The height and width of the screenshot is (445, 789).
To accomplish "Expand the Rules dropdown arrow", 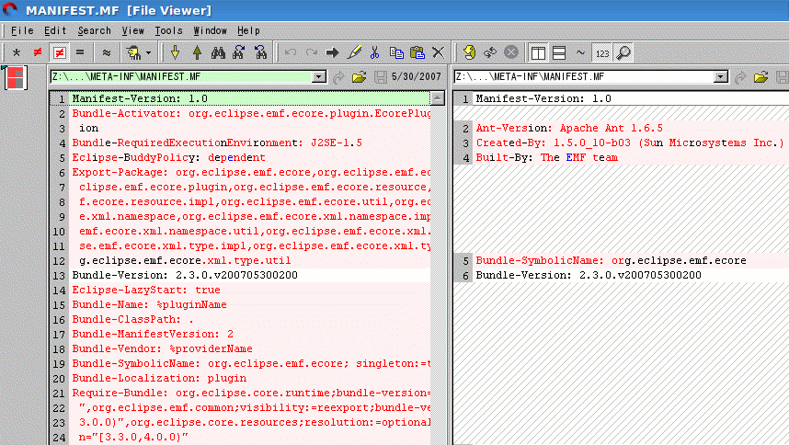I will click(x=148, y=52).
